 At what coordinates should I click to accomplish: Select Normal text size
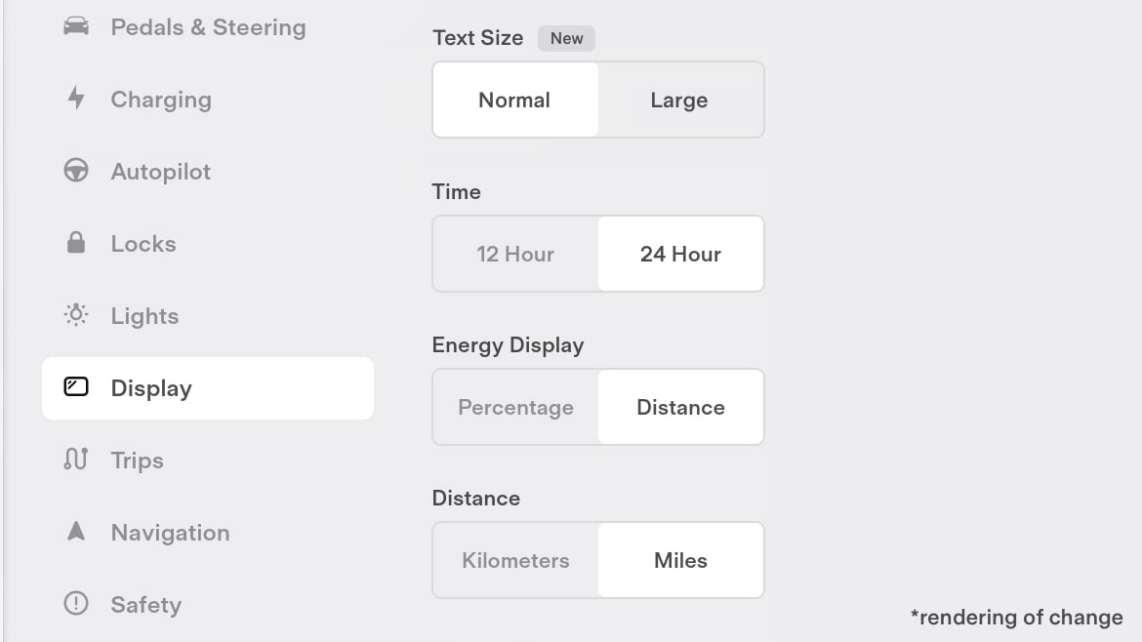tap(515, 100)
